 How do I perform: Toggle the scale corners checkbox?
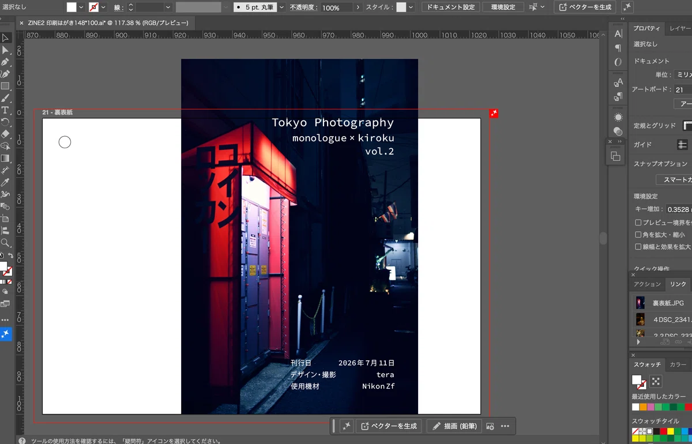click(x=638, y=235)
